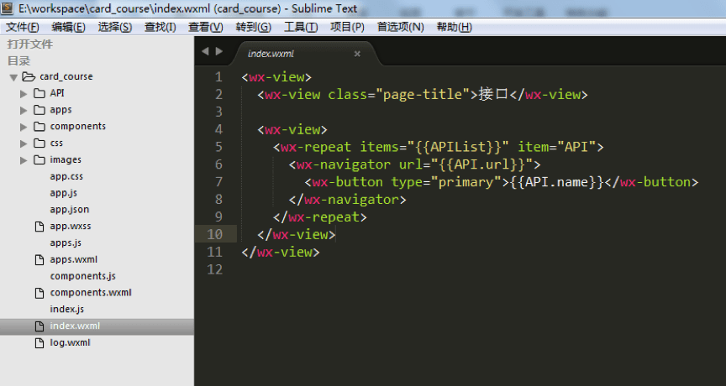Viewport: 726px width, 386px height.
Task: Select index.wxml in the sidebar
Action: [75, 326]
